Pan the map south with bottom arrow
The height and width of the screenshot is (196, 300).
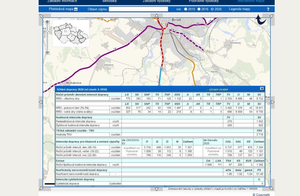coord(156,189)
